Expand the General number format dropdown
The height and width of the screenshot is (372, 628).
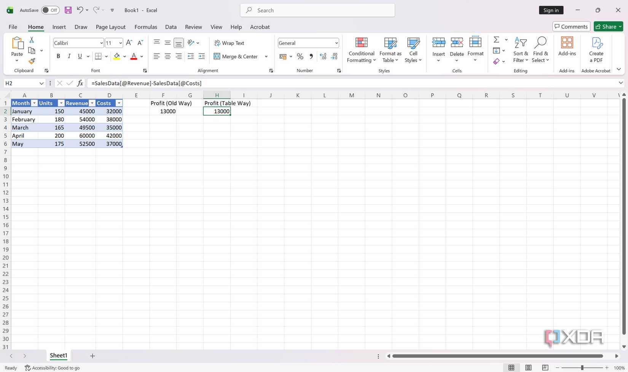coord(336,43)
